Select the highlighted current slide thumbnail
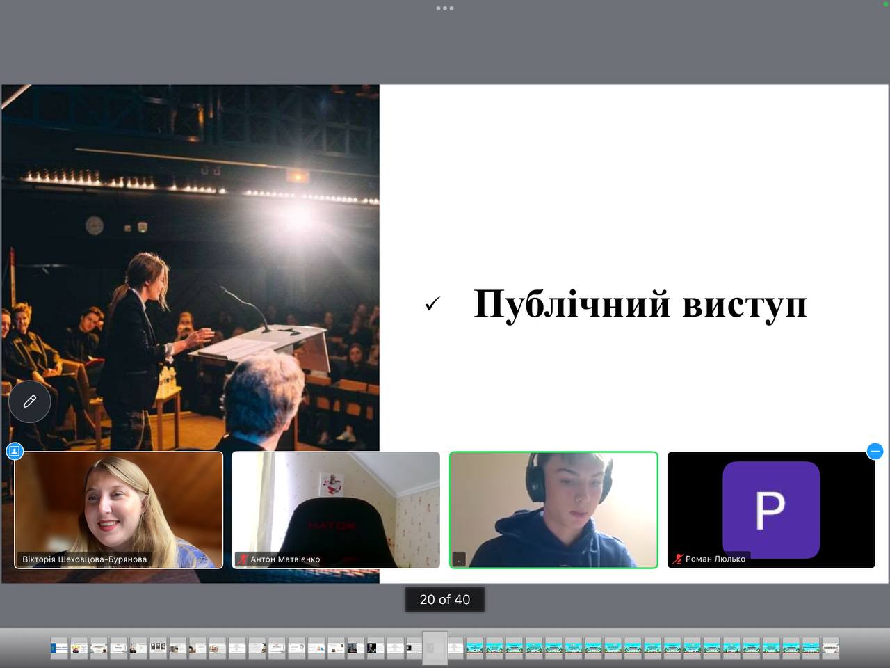This screenshot has width=890, height=668. pos(435,648)
